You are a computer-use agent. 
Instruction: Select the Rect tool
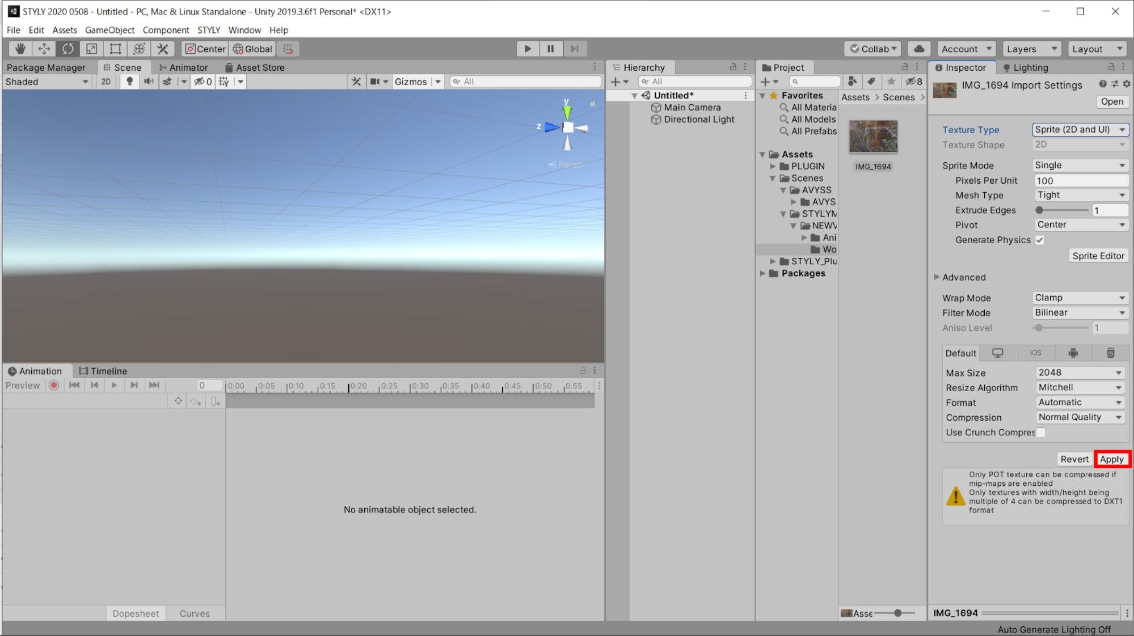(115, 49)
